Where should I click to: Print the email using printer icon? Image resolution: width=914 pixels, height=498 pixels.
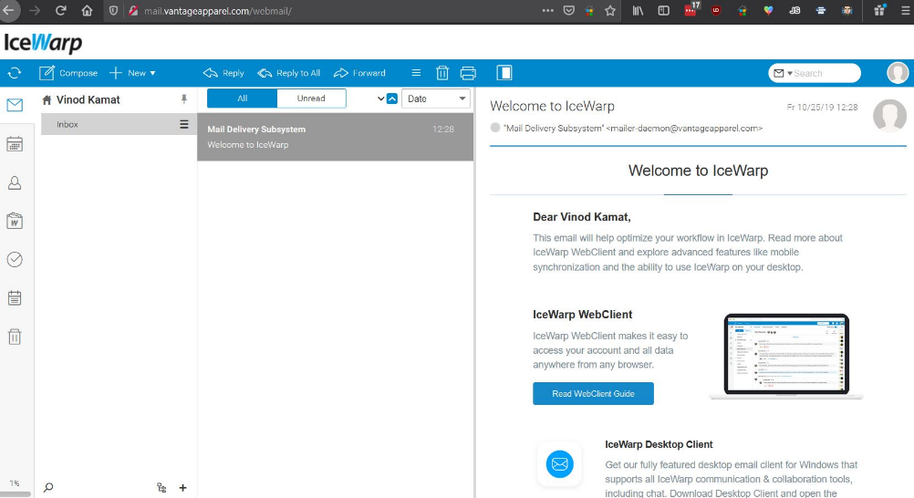(468, 73)
